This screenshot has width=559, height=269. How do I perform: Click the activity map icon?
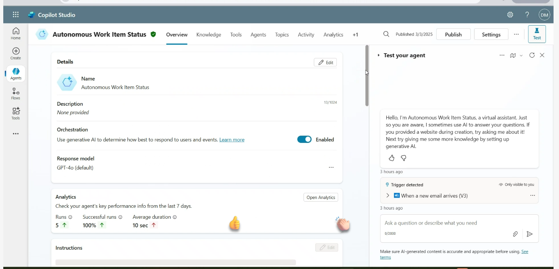coord(513,55)
